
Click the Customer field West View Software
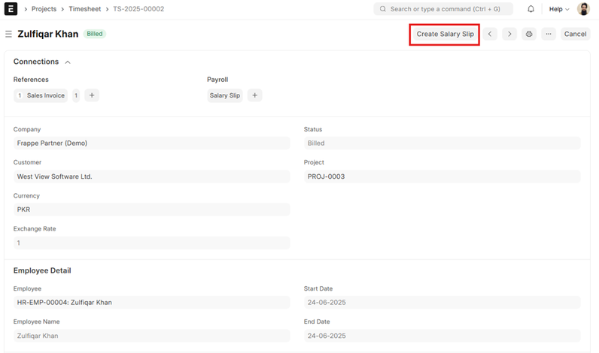pyautogui.click(x=151, y=176)
